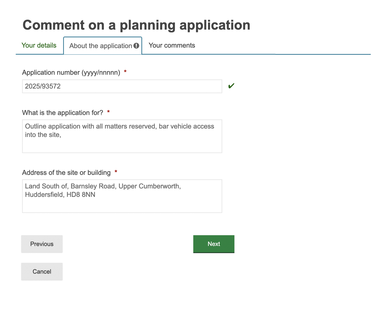The width and height of the screenshot is (388, 313).
Task: Click into the Application number field
Action: tap(122, 86)
